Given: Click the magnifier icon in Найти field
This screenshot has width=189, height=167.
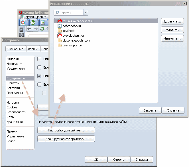Looking at the screenshot, I should tap(57, 13).
